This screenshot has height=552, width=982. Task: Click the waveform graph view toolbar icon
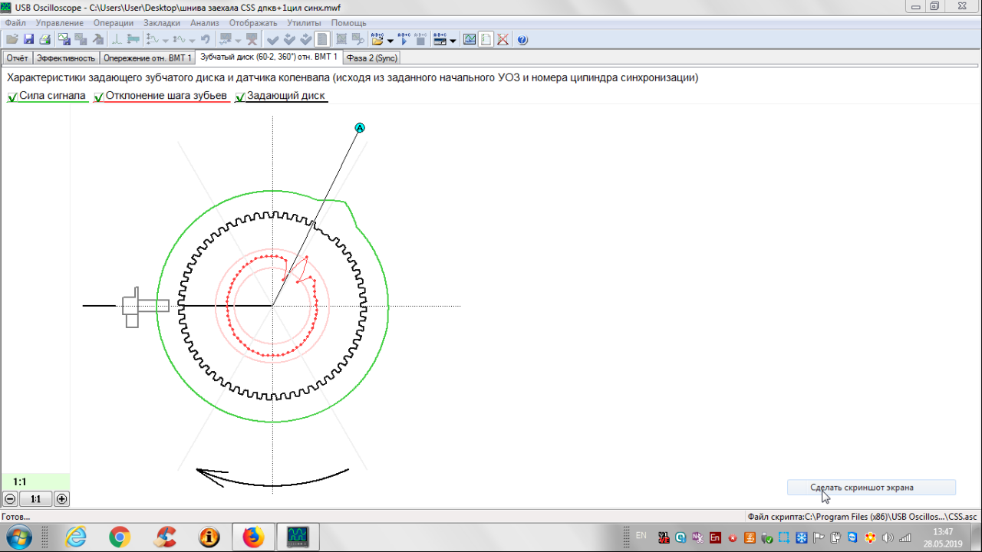click(x=470, y=39)
